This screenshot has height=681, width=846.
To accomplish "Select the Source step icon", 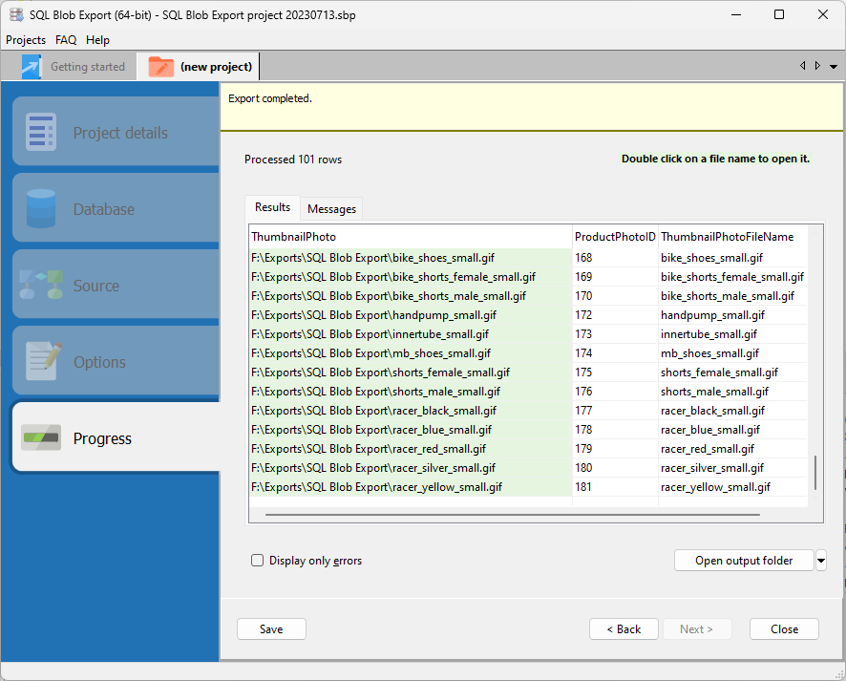I will pos(41,285).
